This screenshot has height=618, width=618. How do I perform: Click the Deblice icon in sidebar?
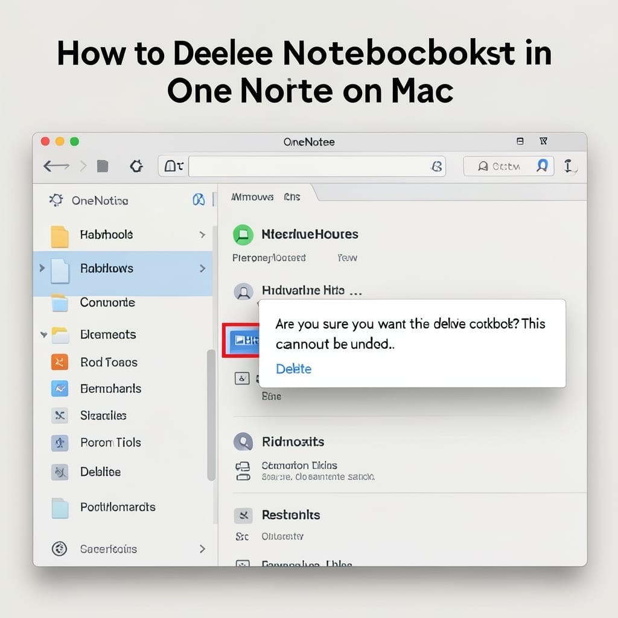(60, 472)
